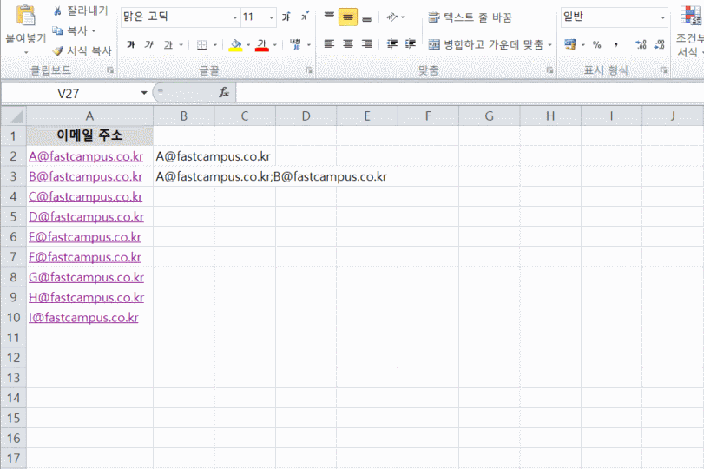Decrease font size with the small 가 icon
The height and width of the screenshot is (469, 704).
tap(305, 17)
